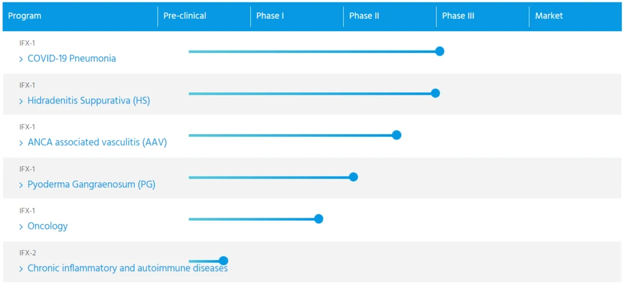
Task: Expand the Hidradenitis Suppurativa chevron arrow
Action: (21, 101)
